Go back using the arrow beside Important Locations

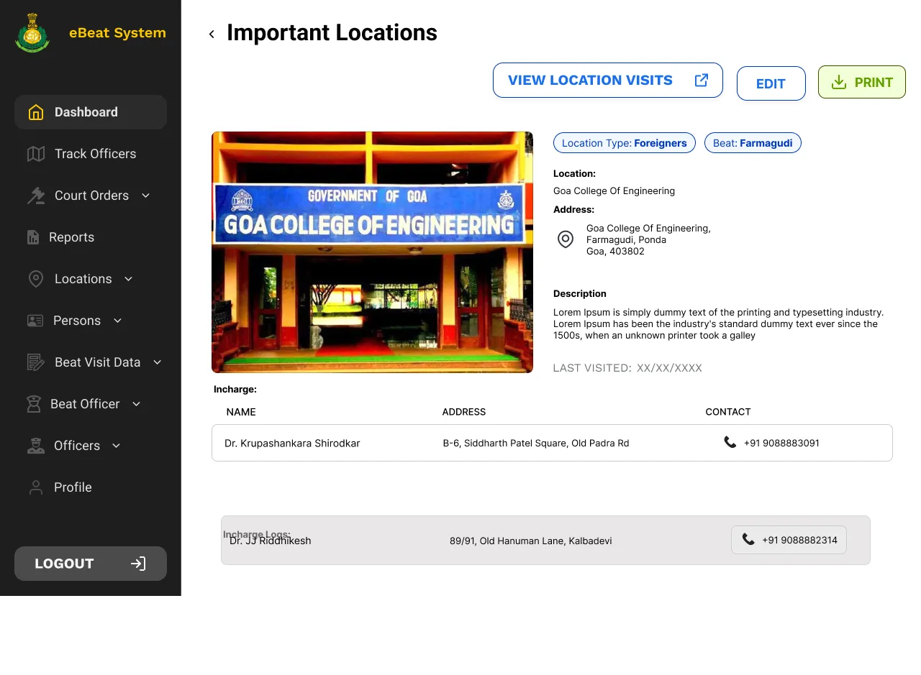click(212, 34)
